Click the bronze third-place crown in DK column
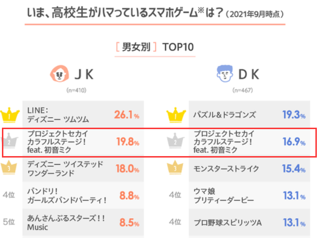 pyautogui.click(x=175, y=168)
